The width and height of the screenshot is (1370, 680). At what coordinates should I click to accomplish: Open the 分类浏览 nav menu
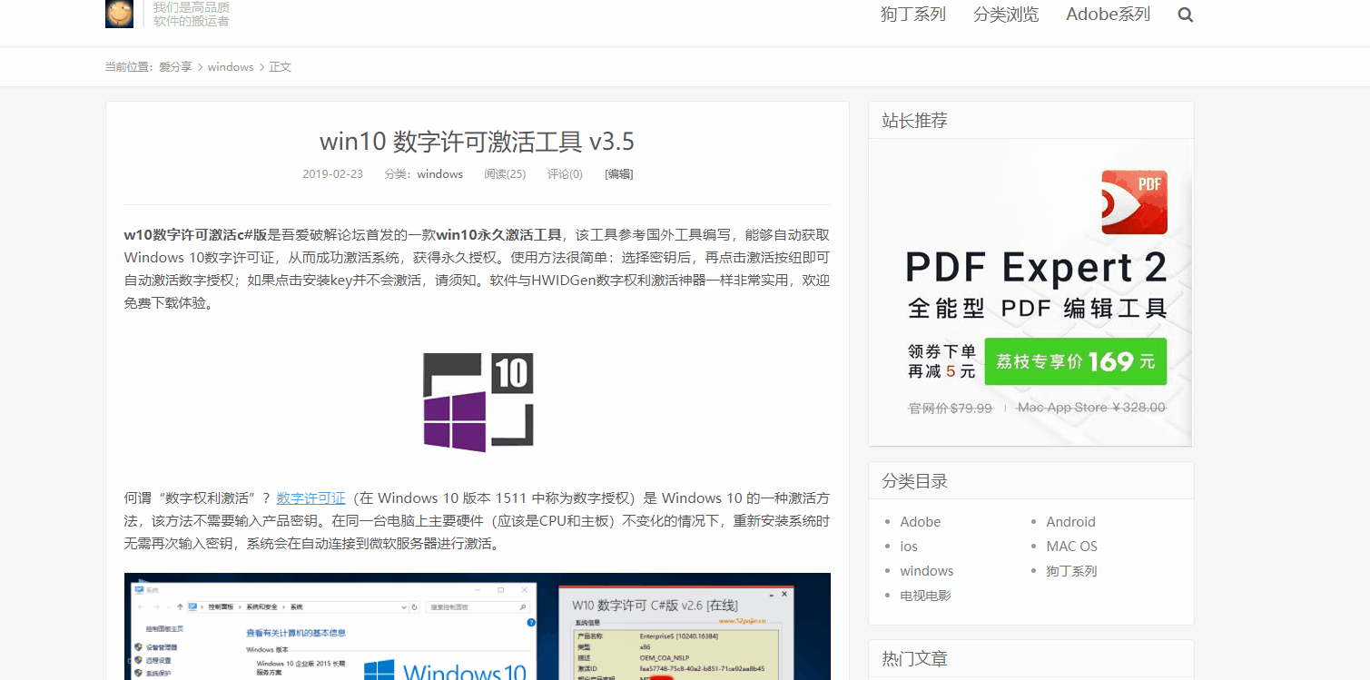[1006, 15]
